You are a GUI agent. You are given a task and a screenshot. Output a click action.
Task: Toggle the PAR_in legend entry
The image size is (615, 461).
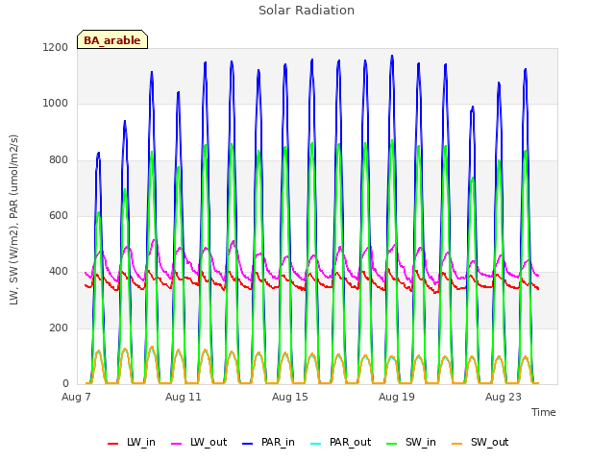[268, 443]
